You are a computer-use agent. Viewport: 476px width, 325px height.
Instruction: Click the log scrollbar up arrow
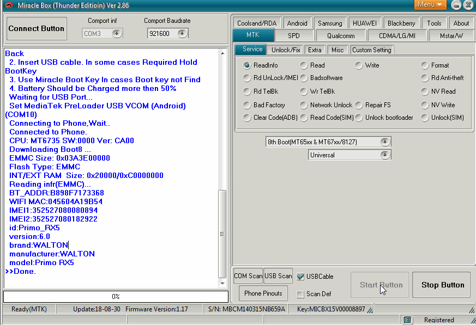click(x=222, y=53)
